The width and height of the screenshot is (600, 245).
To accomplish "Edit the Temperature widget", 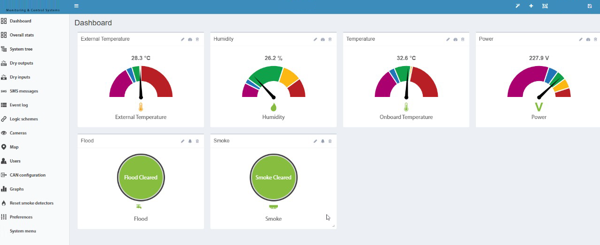I will pos(448,39).
